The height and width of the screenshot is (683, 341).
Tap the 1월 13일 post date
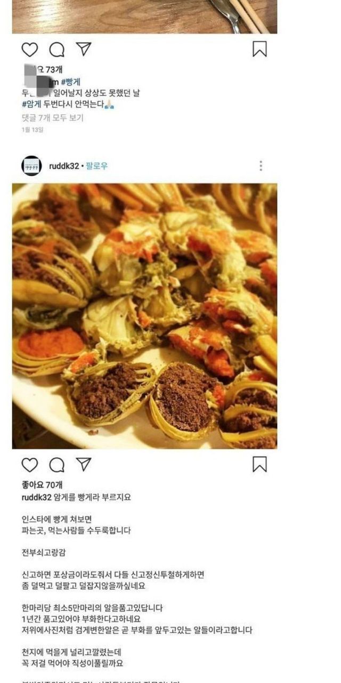pyautogui.click(x=32, y=130)
